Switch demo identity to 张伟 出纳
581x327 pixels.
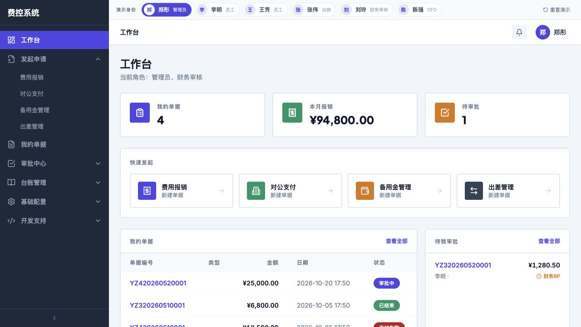pyautogui.click(x=313, y=10)
